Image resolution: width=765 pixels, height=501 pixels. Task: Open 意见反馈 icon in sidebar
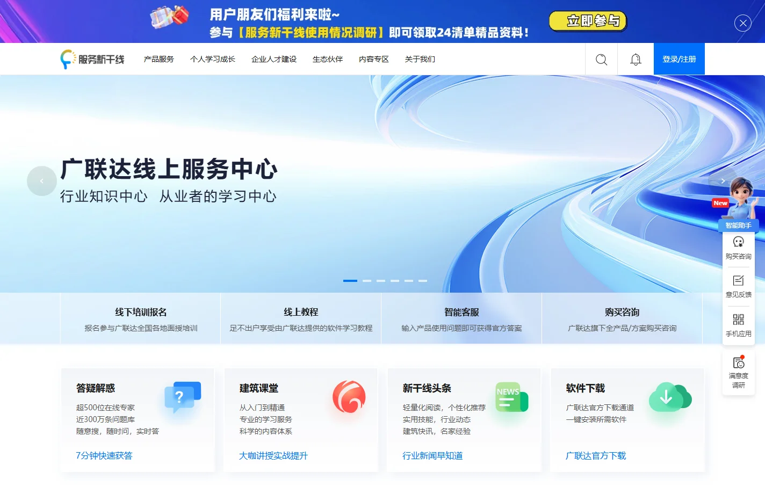coord(739,280)
